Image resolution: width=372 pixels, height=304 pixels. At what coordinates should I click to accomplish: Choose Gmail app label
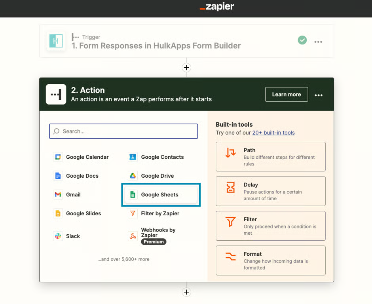[x=73, y=195]
